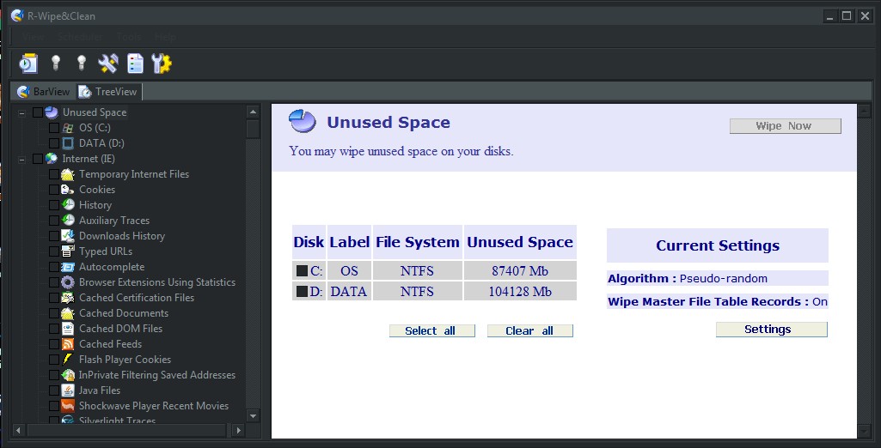
Task: Click the Typed URLs icon
Action: (68, 251)
